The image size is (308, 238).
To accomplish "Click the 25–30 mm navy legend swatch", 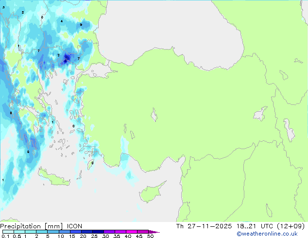I will point(98,232).
